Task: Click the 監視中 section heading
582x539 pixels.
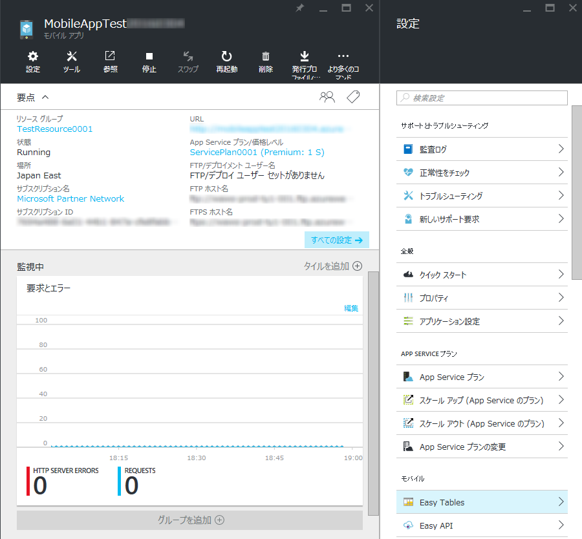Action: [x=30, y=267]
